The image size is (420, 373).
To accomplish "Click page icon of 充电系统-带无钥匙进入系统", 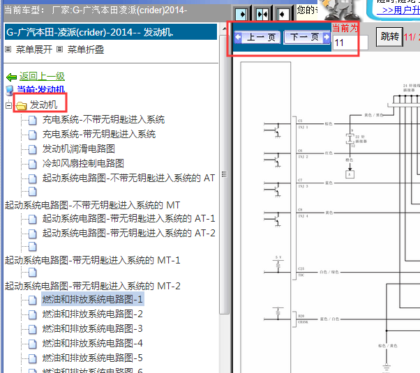I will [32, 135].
